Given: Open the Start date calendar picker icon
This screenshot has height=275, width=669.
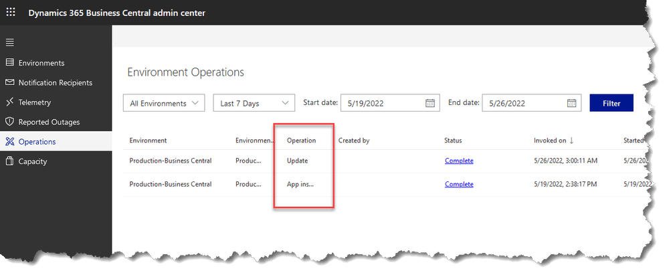Looking at the screenshot, I should click(430, 103).
